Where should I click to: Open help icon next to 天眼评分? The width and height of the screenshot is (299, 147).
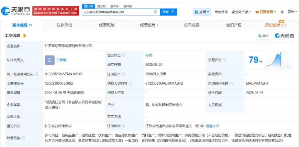click(x=224, y=60)
